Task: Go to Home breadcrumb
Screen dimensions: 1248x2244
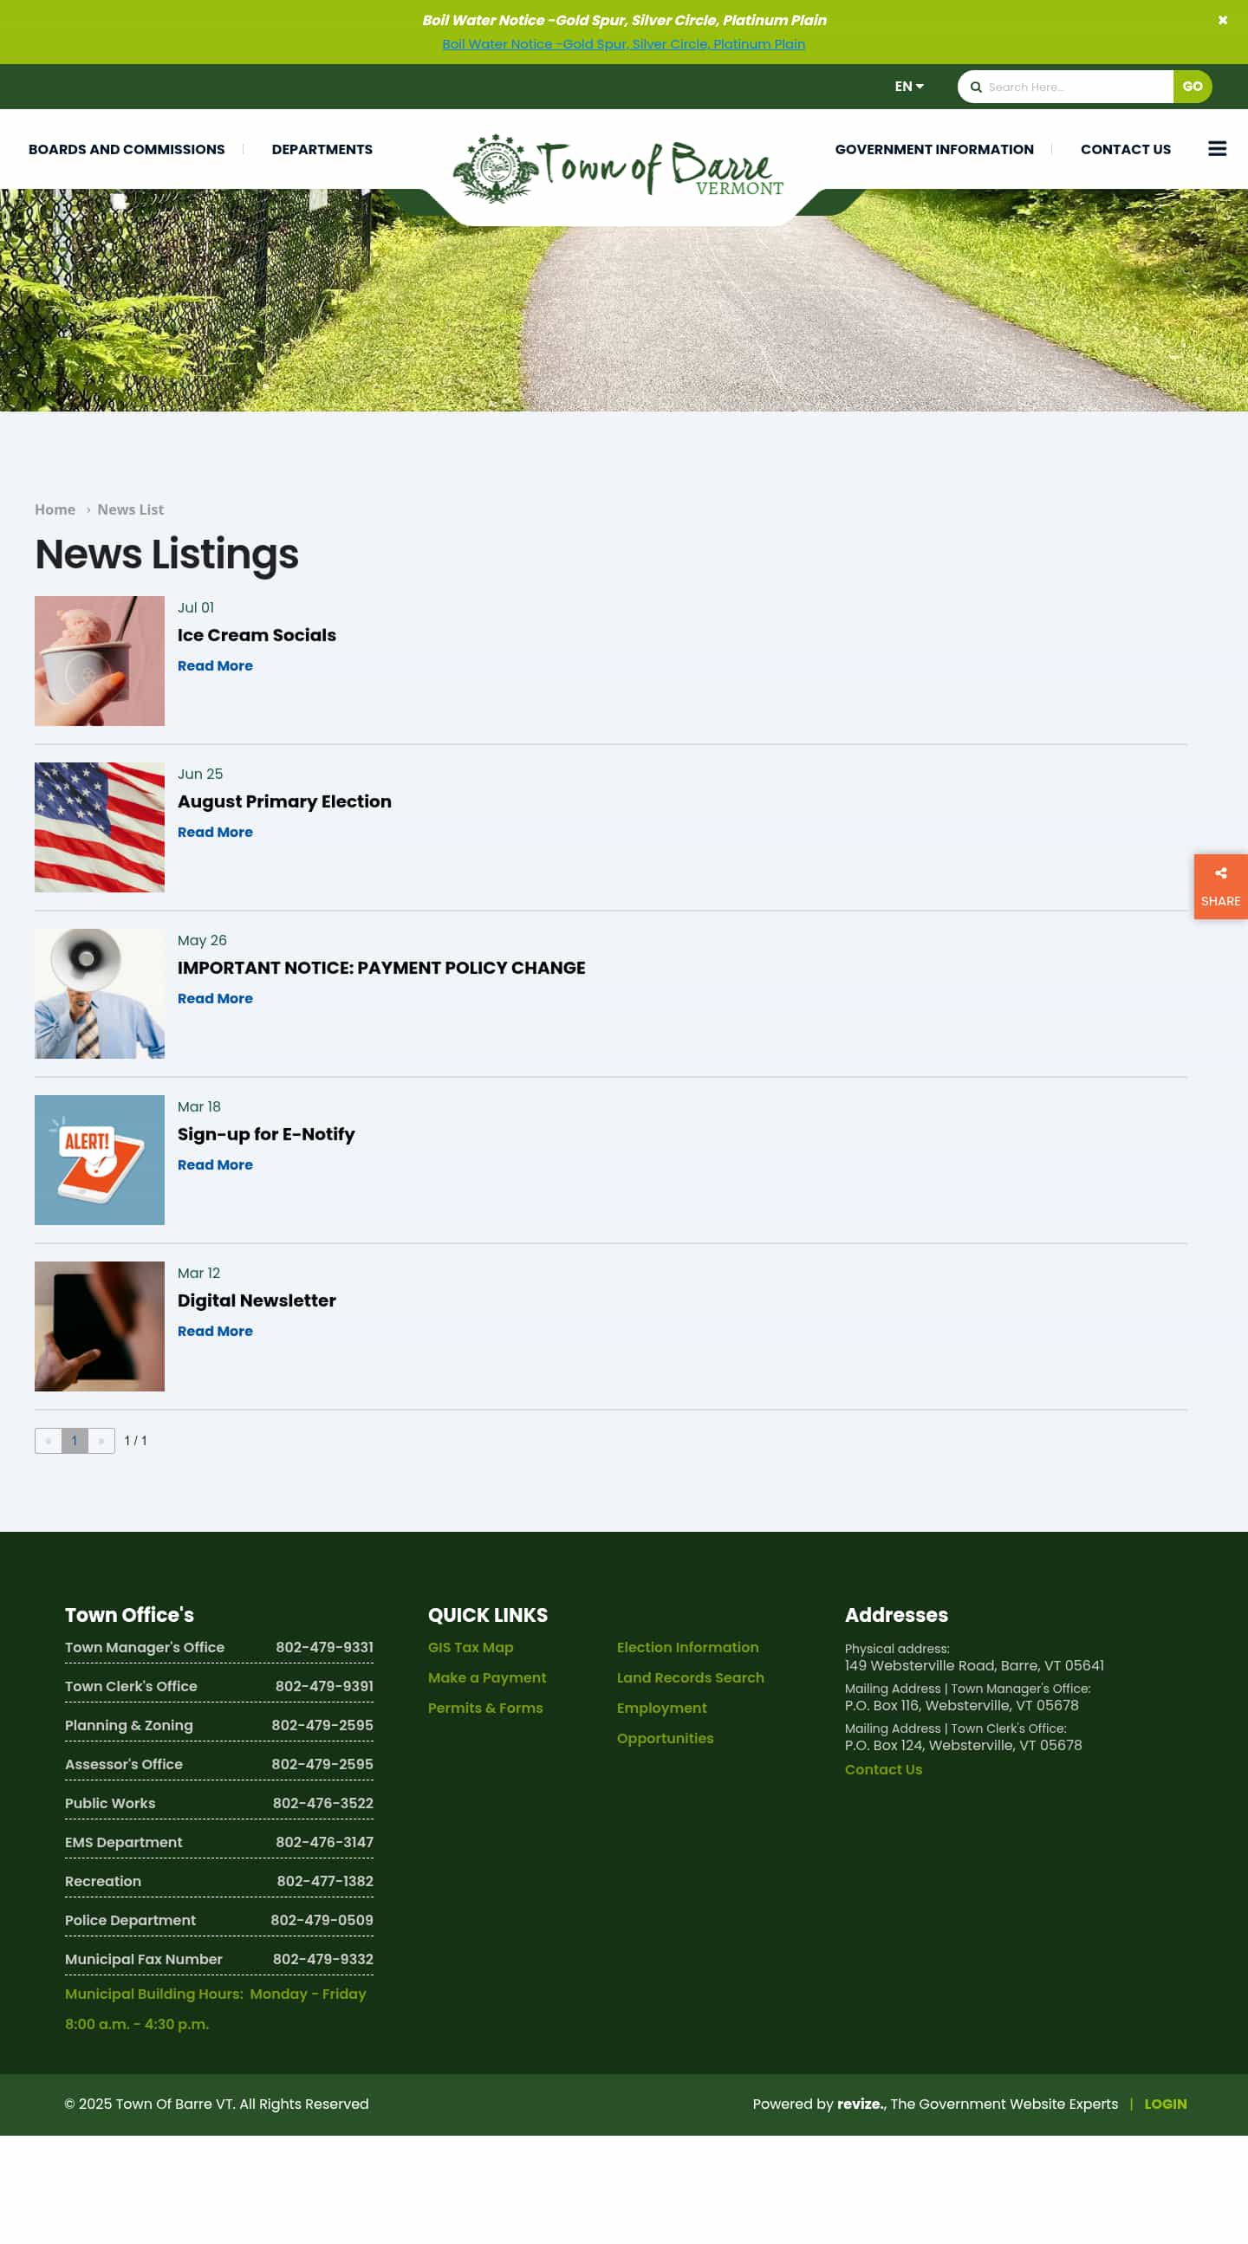Action: (x=55, y=509)
